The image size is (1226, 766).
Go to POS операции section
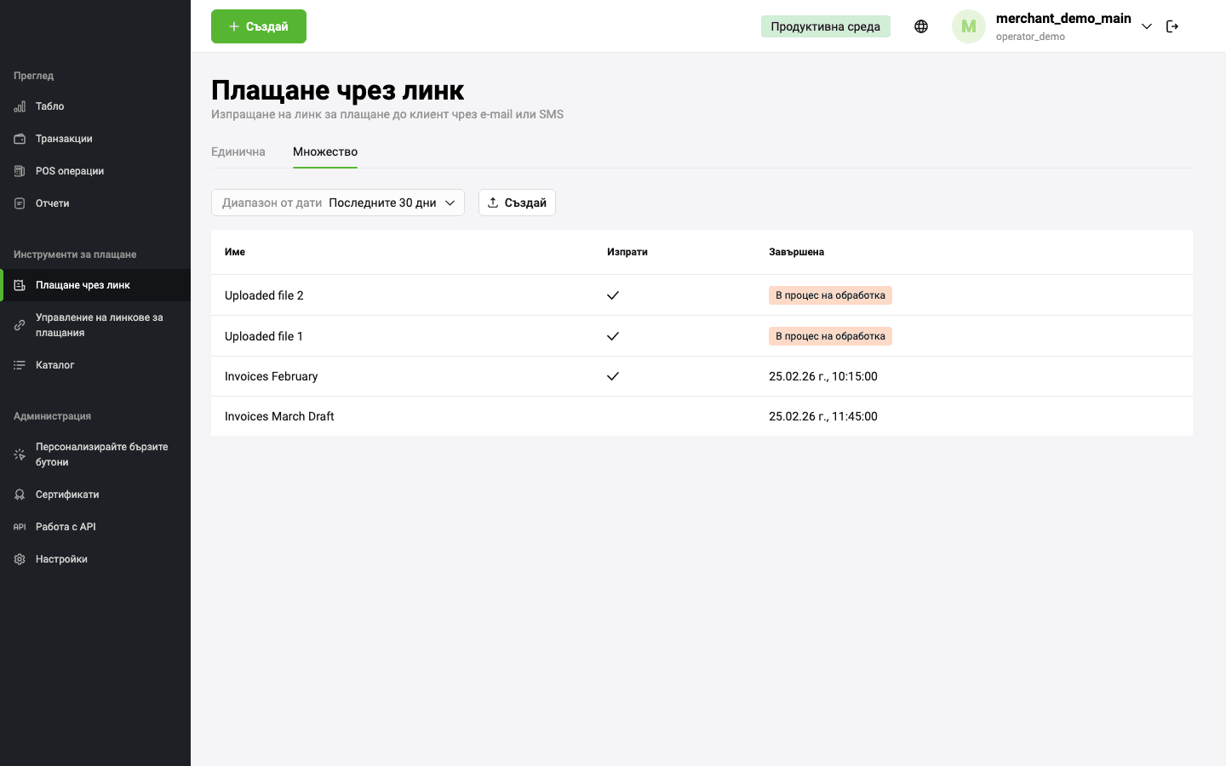[x=70, y=171]
